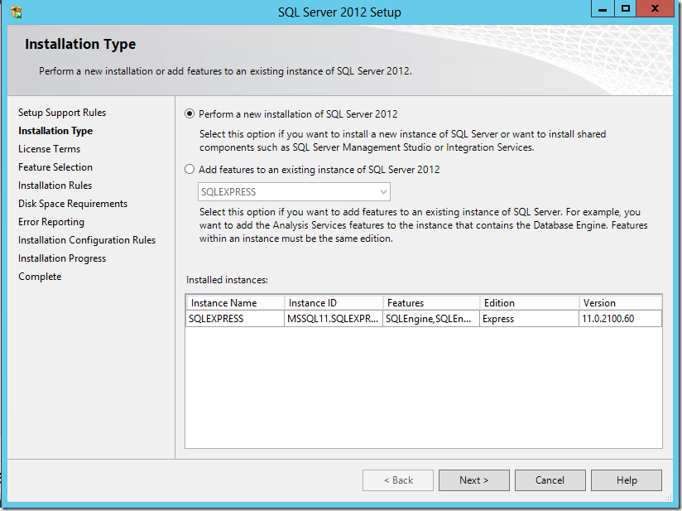Click SQLEngine,SQLEn... features cell
This screenshot has height=511, width=682.
click(431, 319)
